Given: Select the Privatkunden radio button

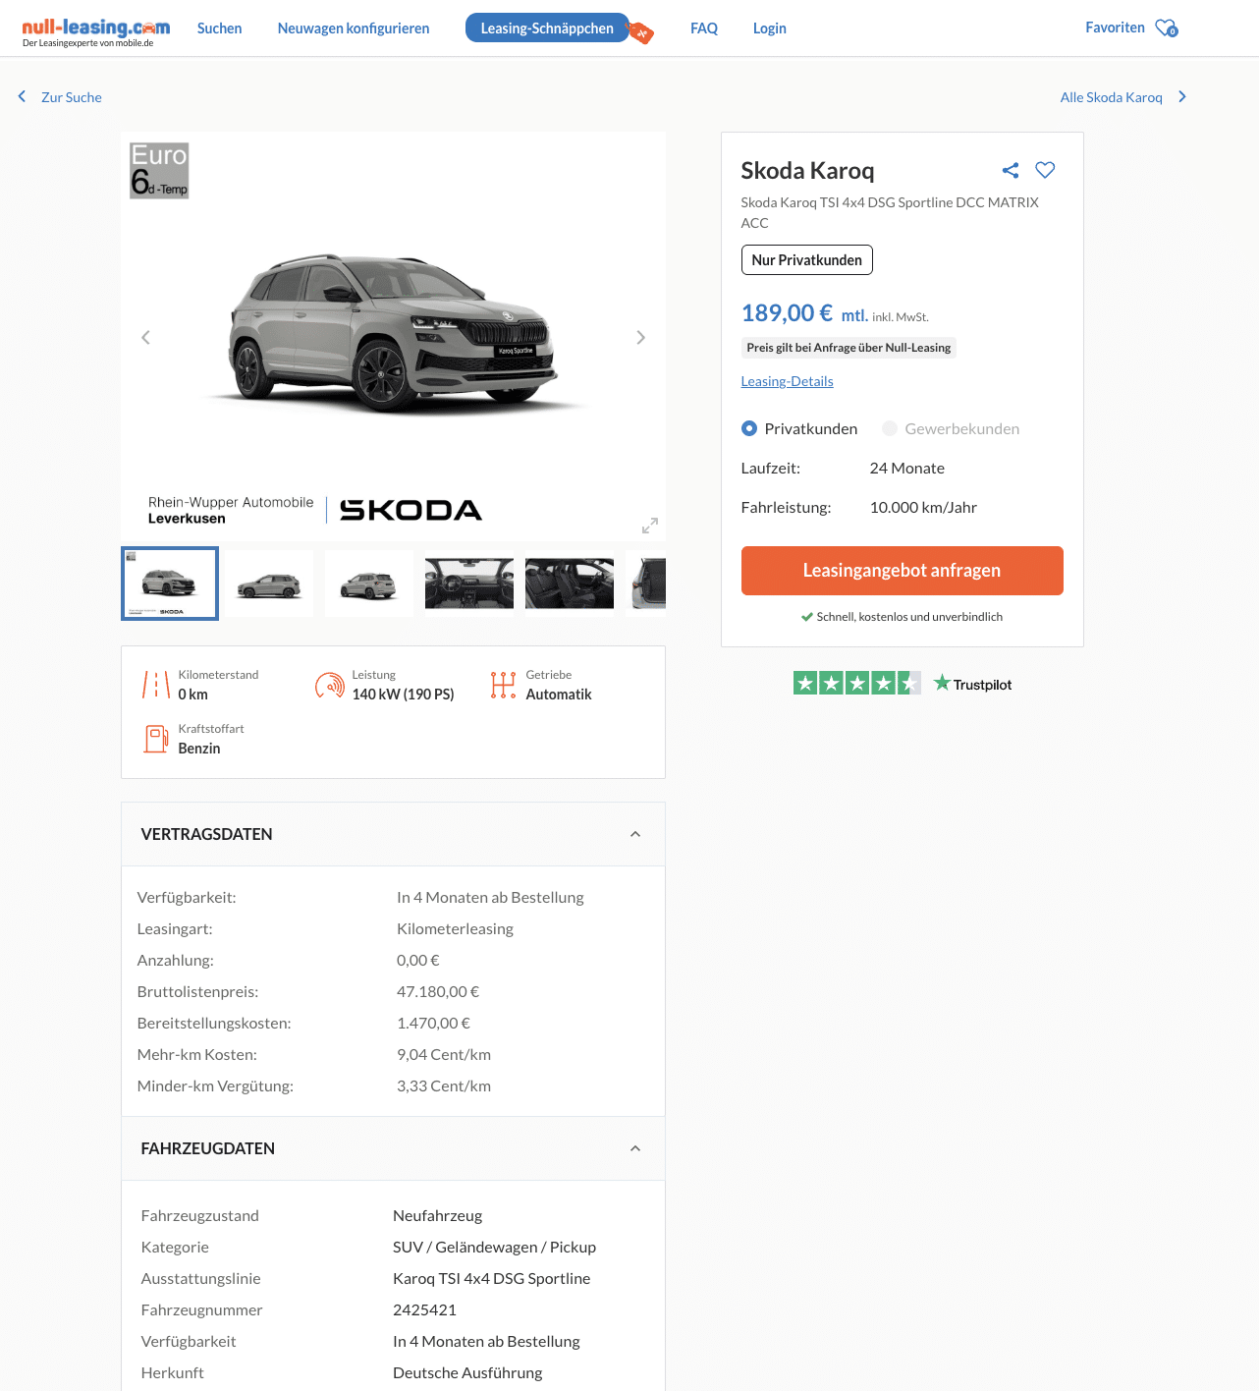Looking at the screenshot, I should [749, 428].
